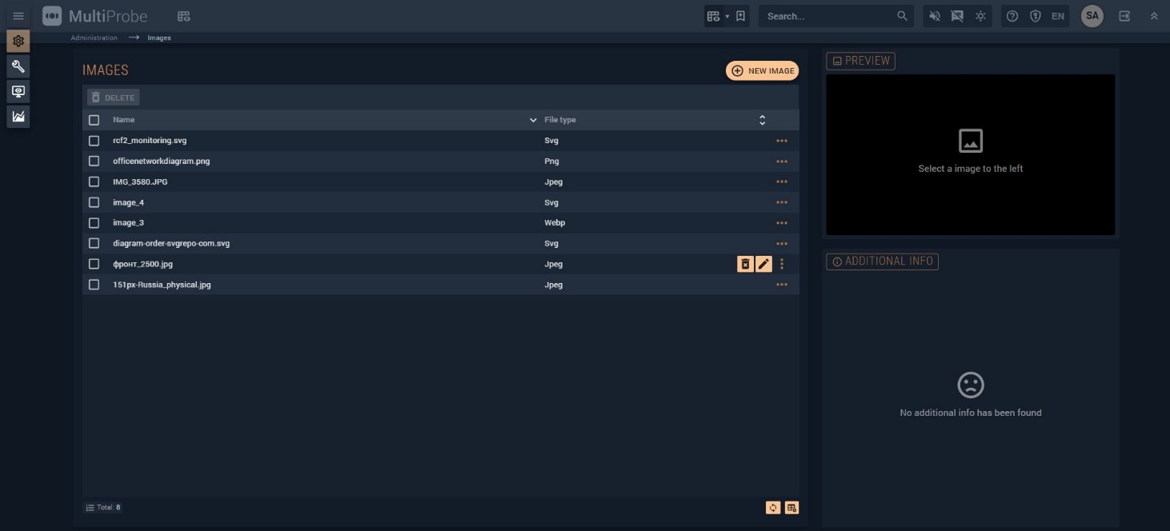This screenshot has width=1170, height=531.
Task: Expand the Name column sort chevron
Action: coord(533,120)
